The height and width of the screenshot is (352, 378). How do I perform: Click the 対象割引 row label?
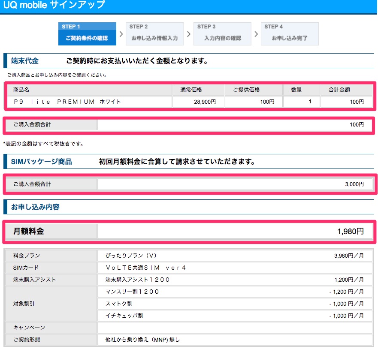pyautogui.click(x=24, y=304)
